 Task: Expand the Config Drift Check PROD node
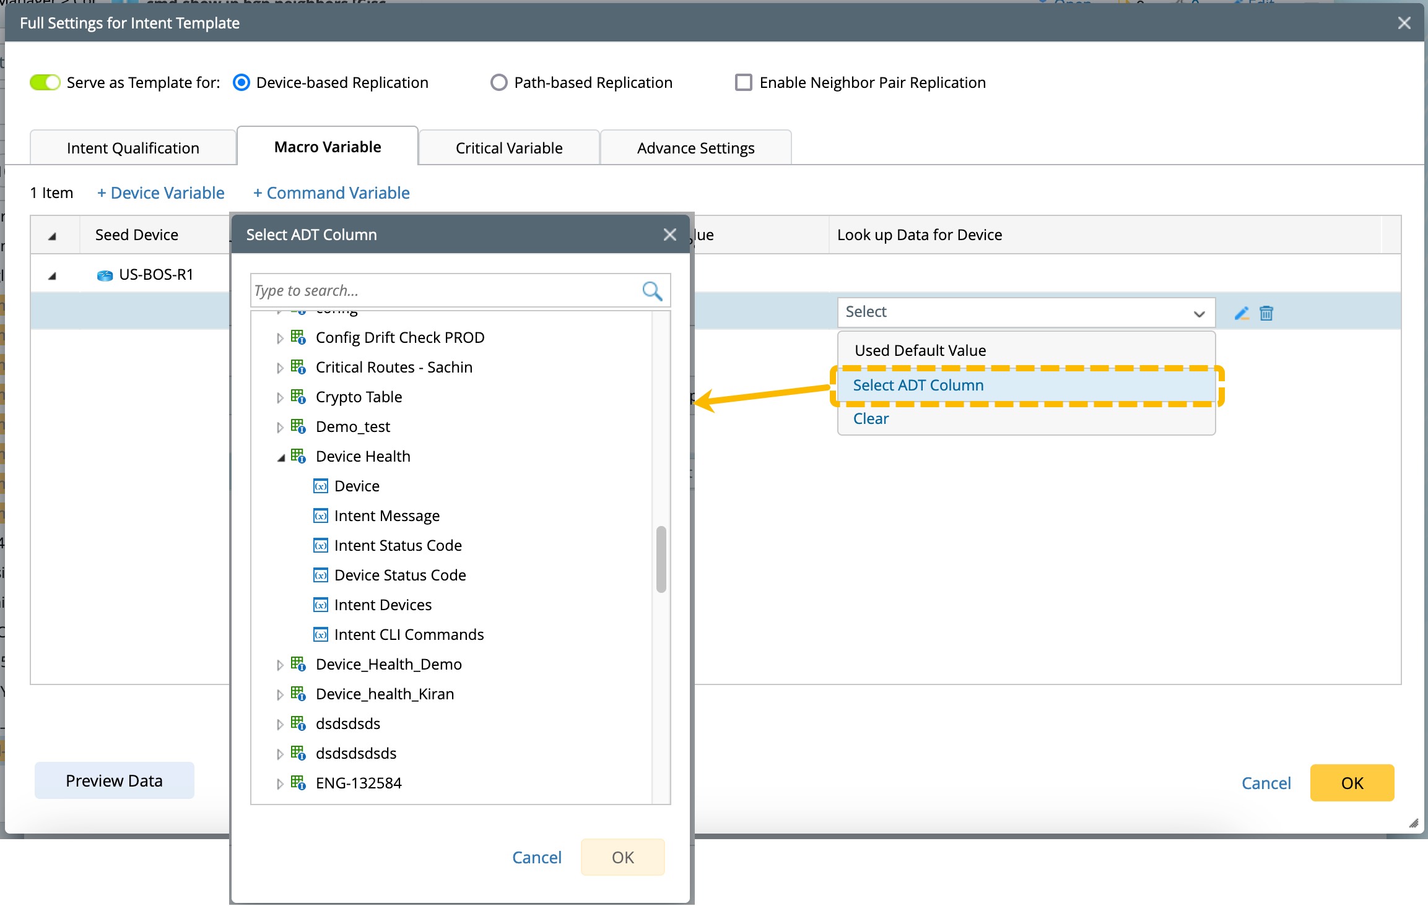coord(280,338)
